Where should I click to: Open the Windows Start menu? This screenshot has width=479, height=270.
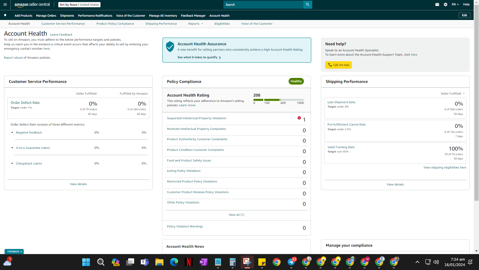pos(86,262)
